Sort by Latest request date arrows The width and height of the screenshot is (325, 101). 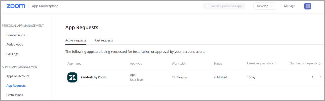click(276, 64)
